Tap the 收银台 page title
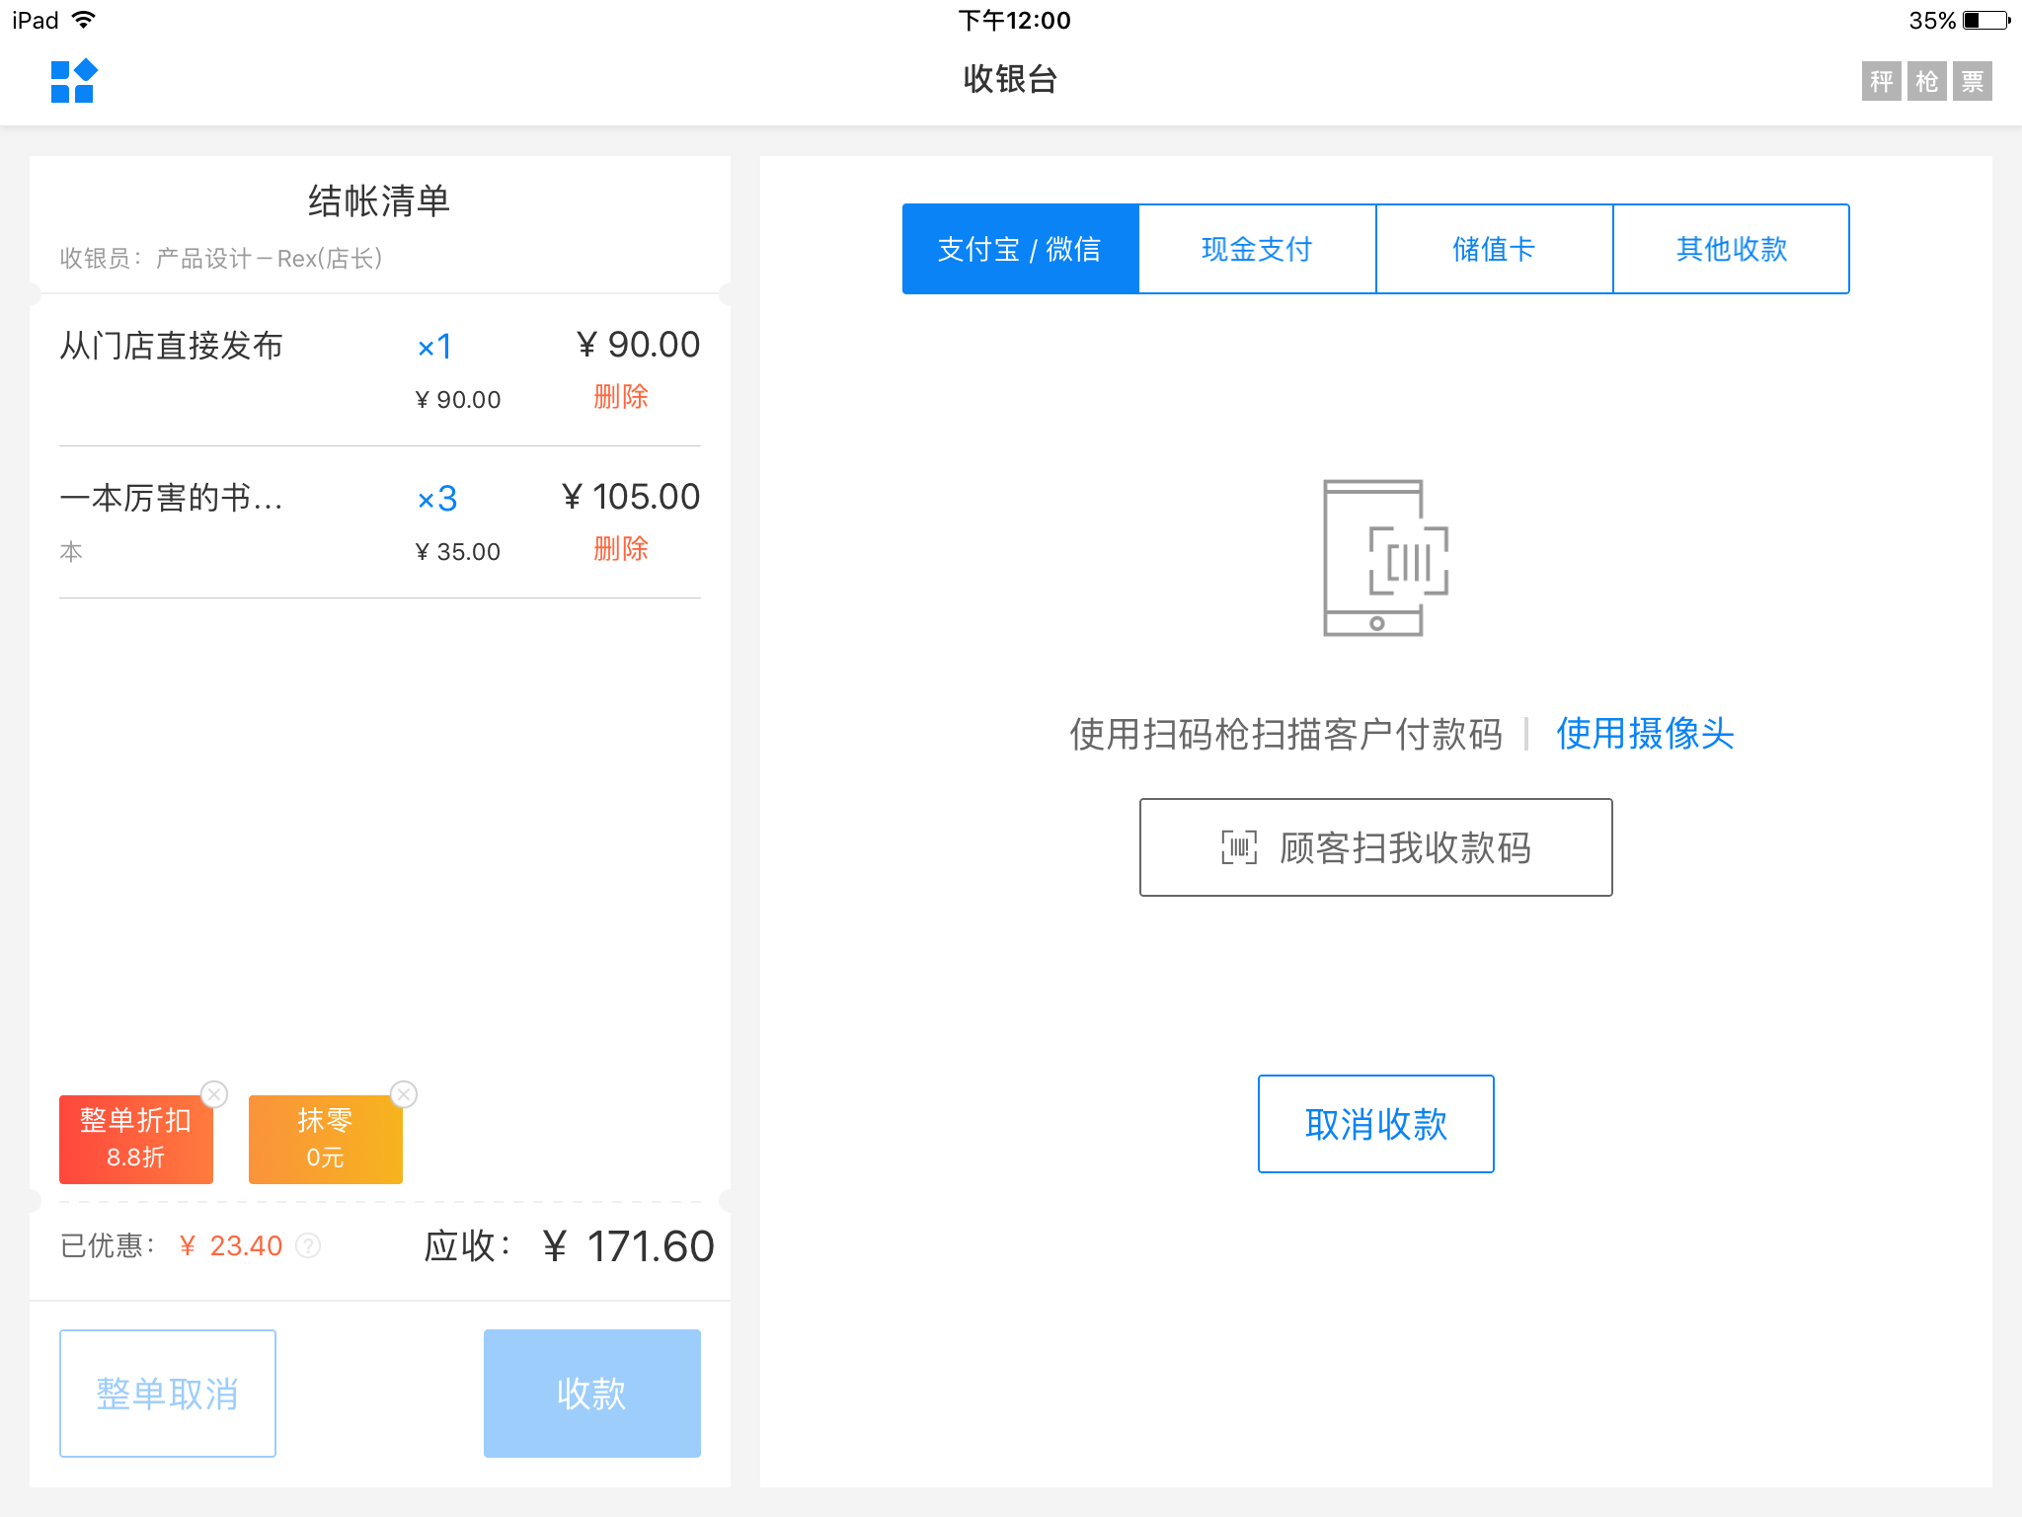This screenshot has height=1517, width=2022. pos(1011,79)
